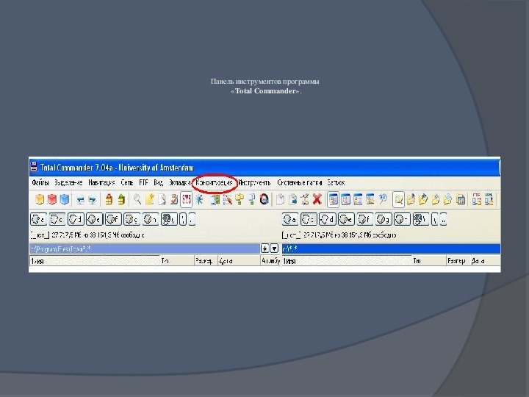
Task: Sort left panel by Атрибуты column
Action: coord(270,260)
